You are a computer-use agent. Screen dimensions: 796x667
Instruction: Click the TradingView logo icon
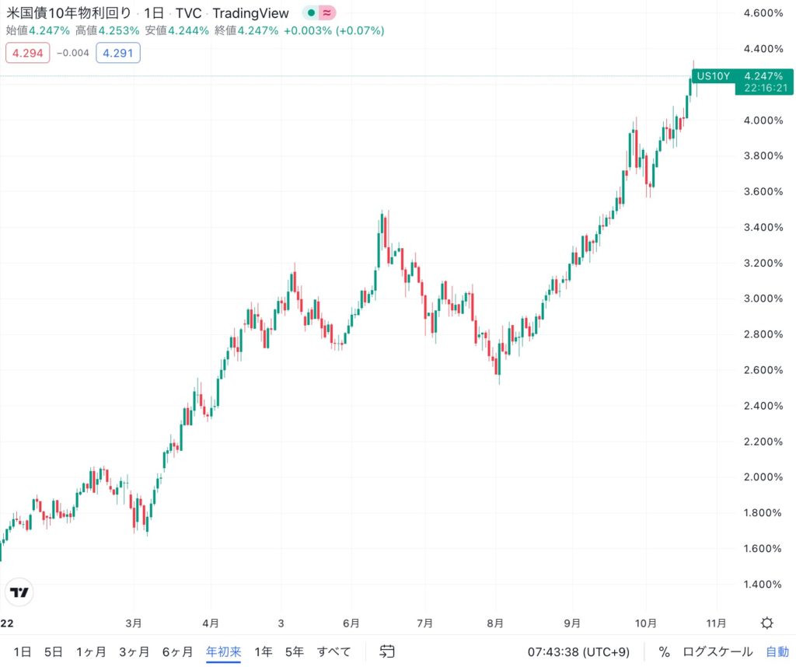coord(19,592)
